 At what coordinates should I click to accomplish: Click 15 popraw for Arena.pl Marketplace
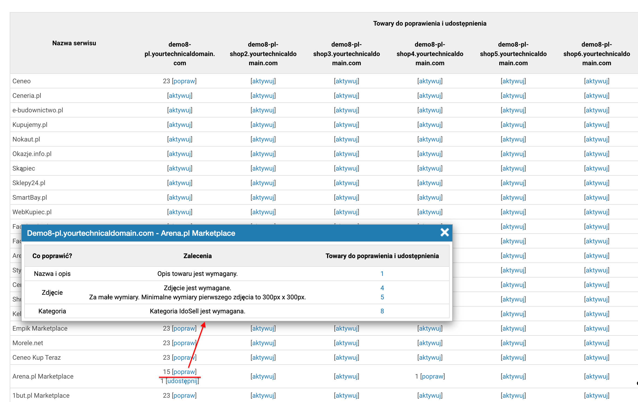pos(184,372)
